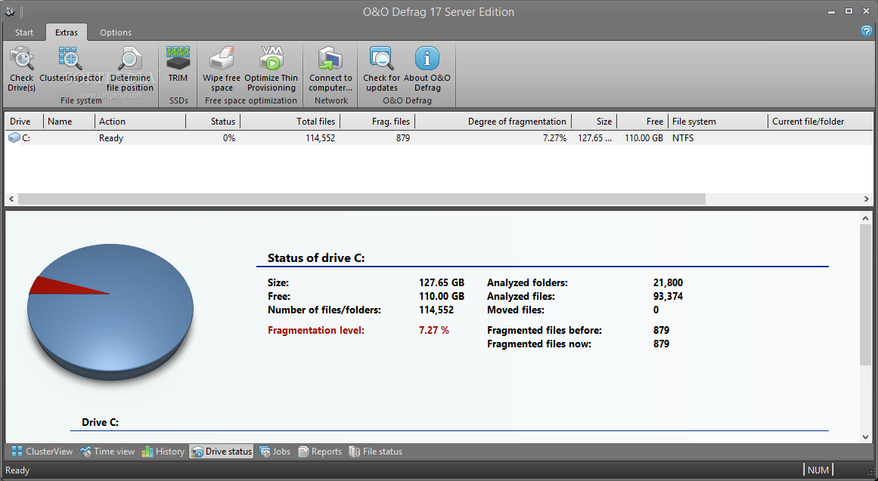Open the help question mark icon

point(866,31)
